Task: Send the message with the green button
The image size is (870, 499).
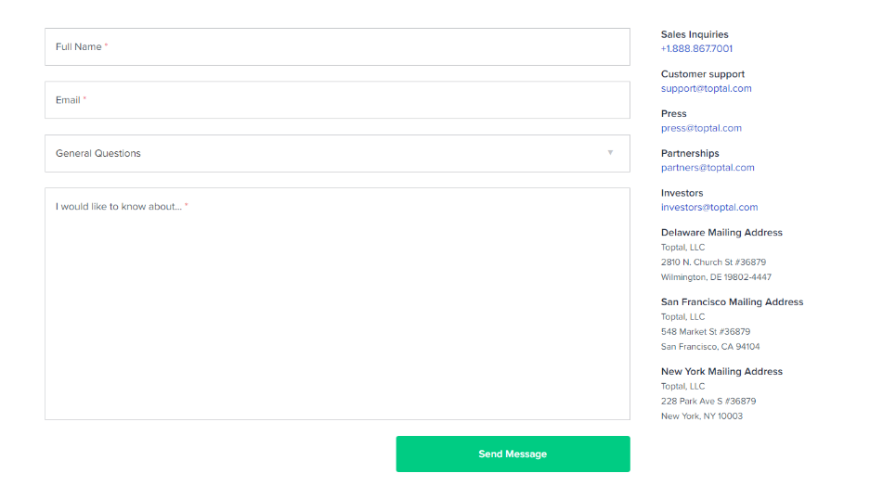Action: 513,454
